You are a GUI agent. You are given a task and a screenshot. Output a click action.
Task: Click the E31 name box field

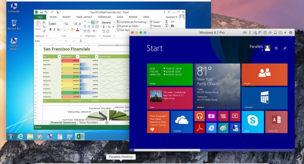pyautogui.click(x=44, y=41)
